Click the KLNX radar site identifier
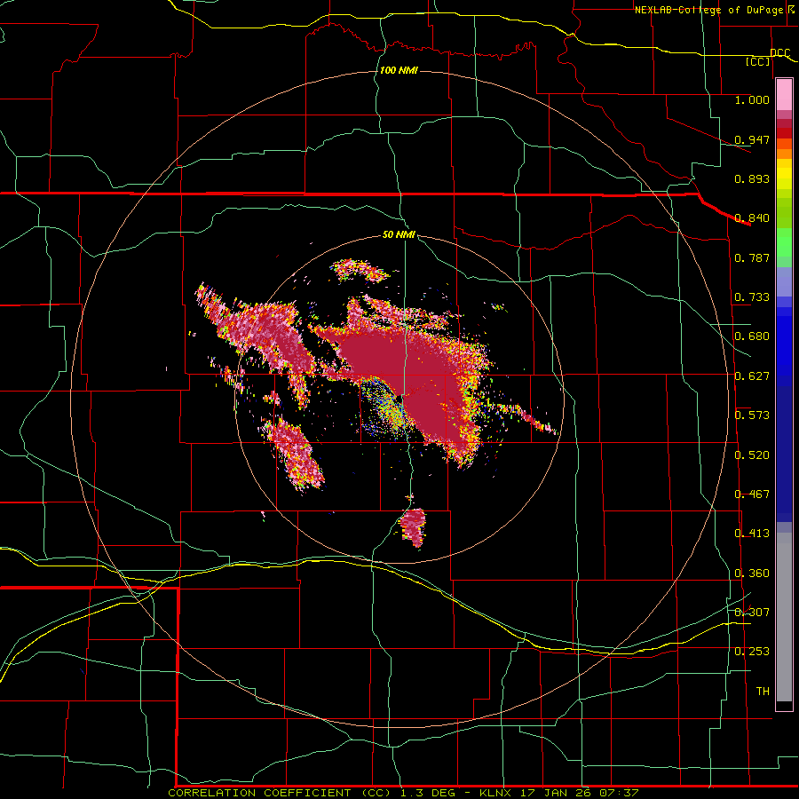Screen dimensions: 799x799 point(495,793)
